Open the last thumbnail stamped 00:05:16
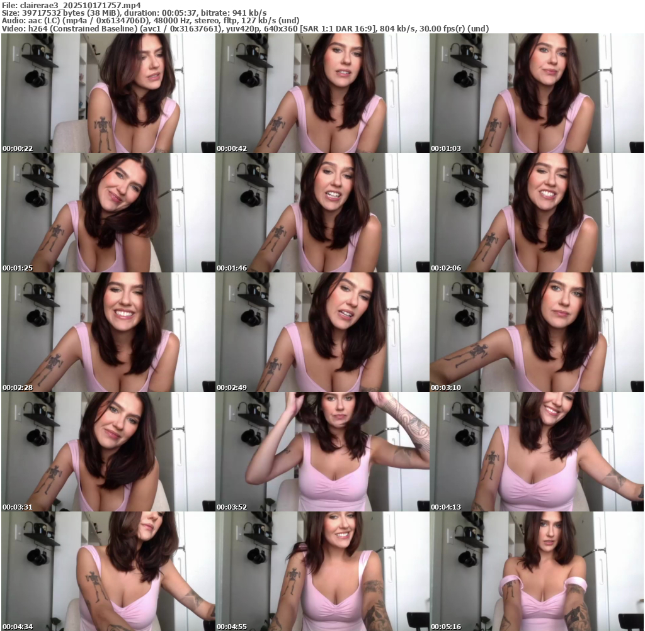The height and width of the screenshot is (631, 645). tap(537, 571)
